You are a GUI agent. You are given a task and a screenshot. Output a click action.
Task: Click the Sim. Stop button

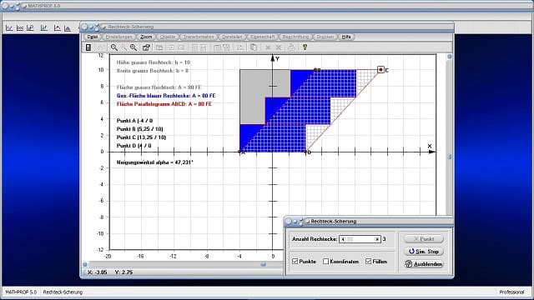[x=424, y=252]
